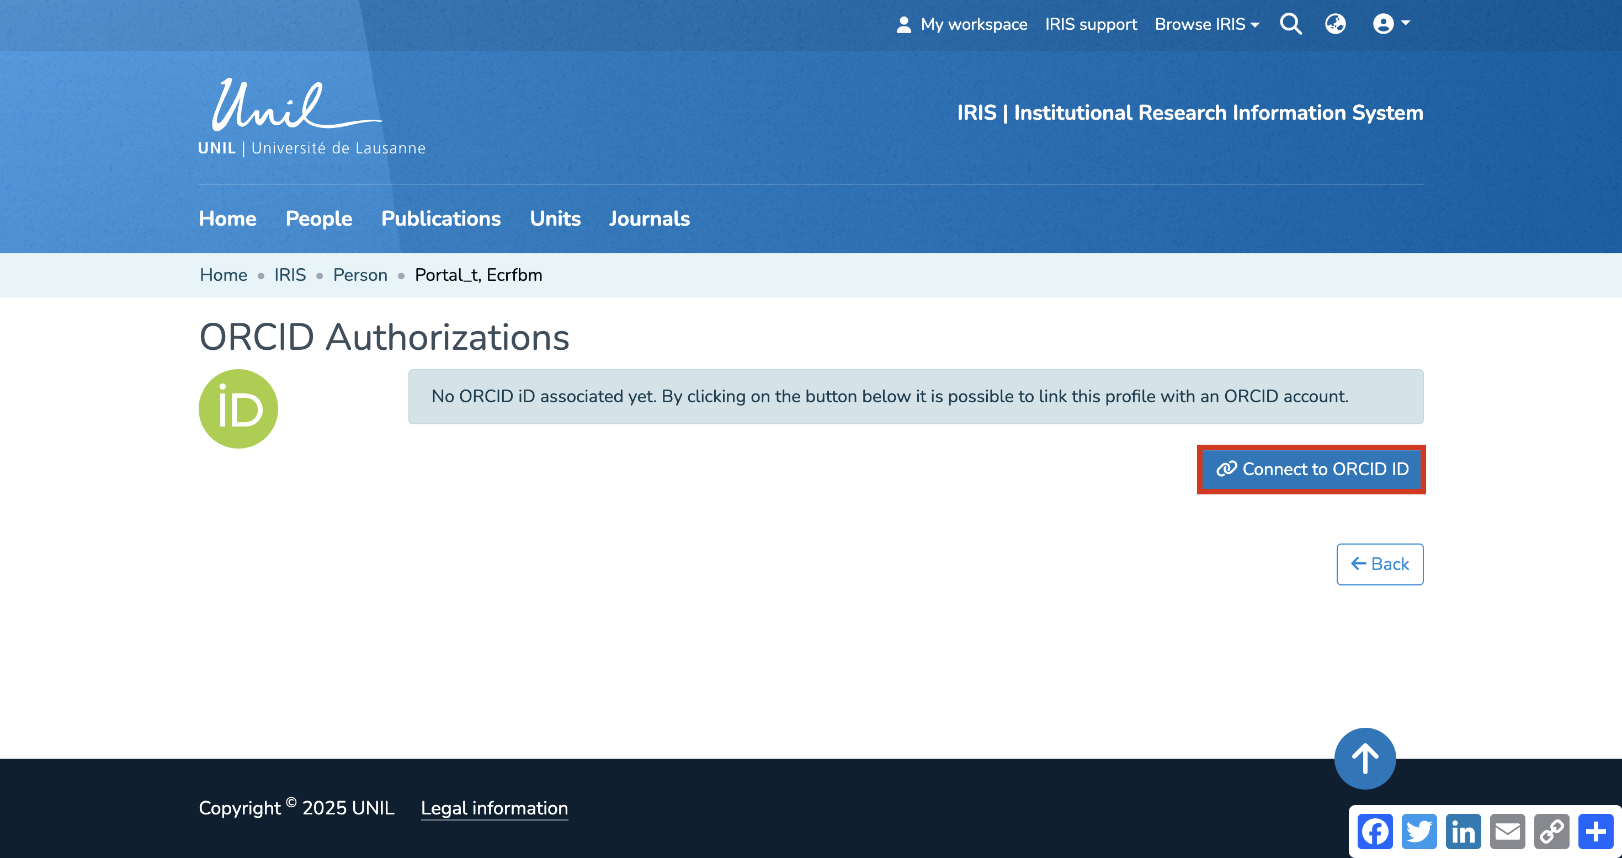Open the language globe icon
This screenshot has width=1622, height=858.
1335,24
